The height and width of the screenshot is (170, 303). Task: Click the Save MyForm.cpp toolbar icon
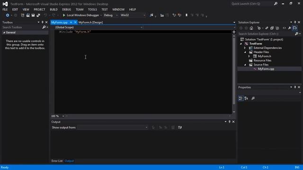tap(33, 15)
